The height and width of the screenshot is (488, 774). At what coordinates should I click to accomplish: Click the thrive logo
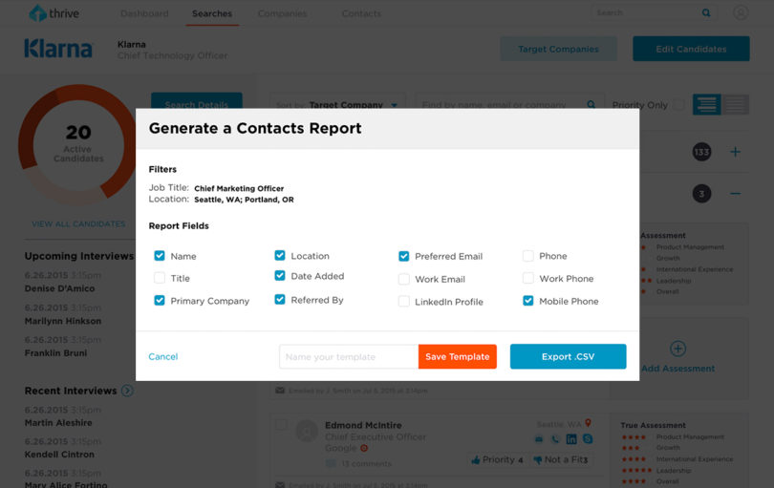[x=54, y=13]
